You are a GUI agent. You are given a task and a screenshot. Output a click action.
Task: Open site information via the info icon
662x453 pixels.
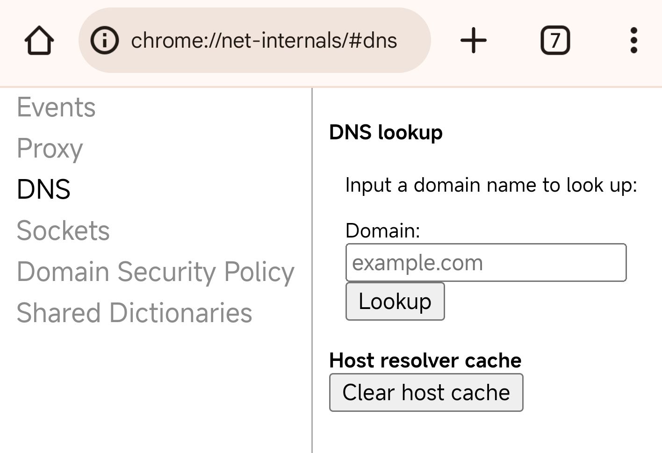pos(105,40)
